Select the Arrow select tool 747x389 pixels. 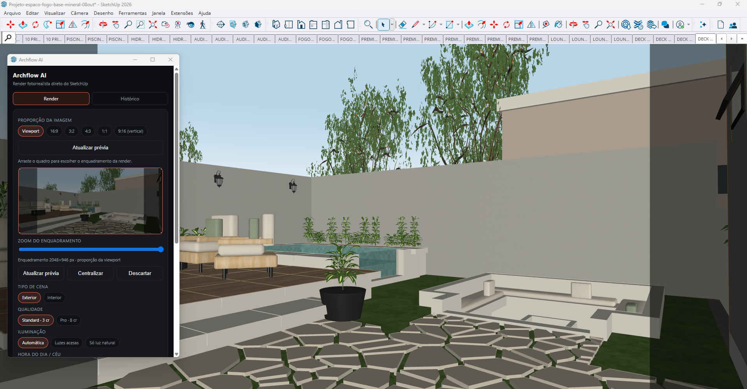(x=383, y=25)
